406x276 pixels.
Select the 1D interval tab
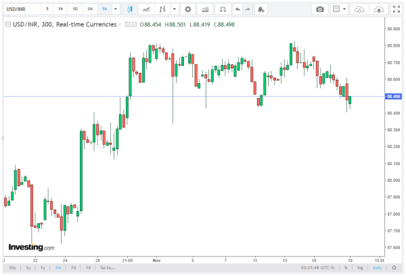point(75,9)
